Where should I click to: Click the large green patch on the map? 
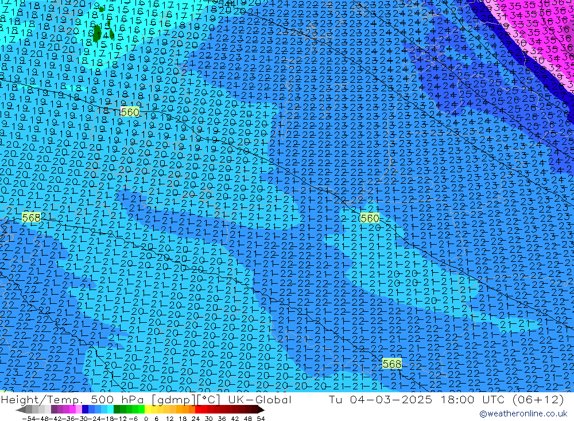pos(97,33)
